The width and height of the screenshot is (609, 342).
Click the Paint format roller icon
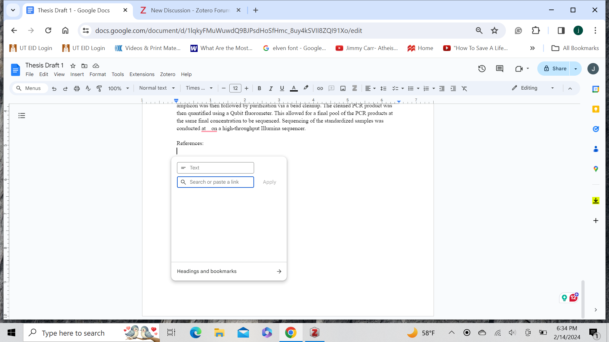[x=99, y=88]
